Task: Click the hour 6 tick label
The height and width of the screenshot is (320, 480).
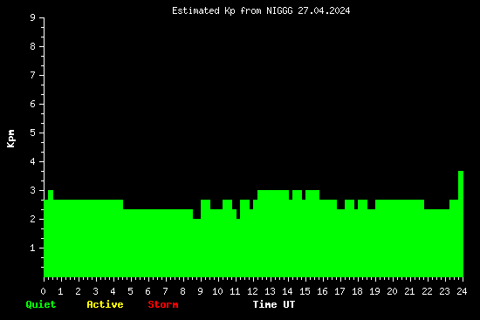Action: point(147,291)
